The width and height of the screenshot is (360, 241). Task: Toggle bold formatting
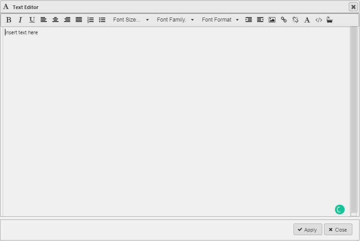[9, 20]
